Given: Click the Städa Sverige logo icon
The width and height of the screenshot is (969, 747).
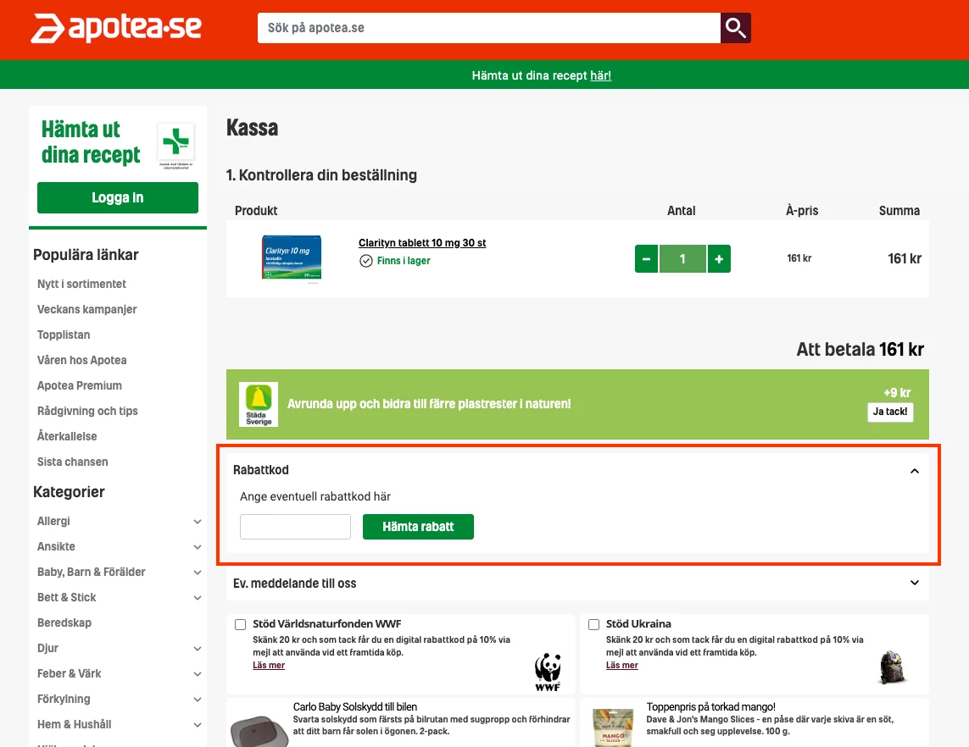Looking at the screenshot, I should pos(259,404).
